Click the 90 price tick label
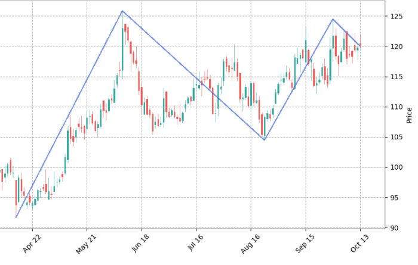Screen dimensions: 418x265 (x=395, y=228)
